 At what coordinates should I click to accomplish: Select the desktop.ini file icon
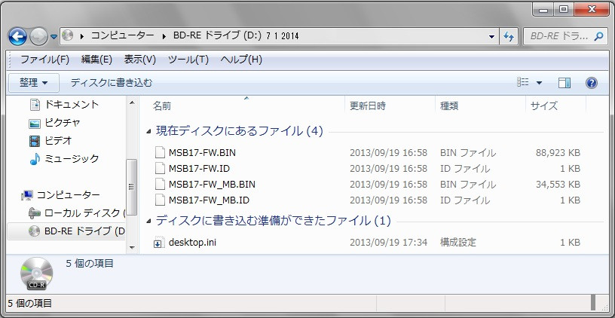pos(159,243)
